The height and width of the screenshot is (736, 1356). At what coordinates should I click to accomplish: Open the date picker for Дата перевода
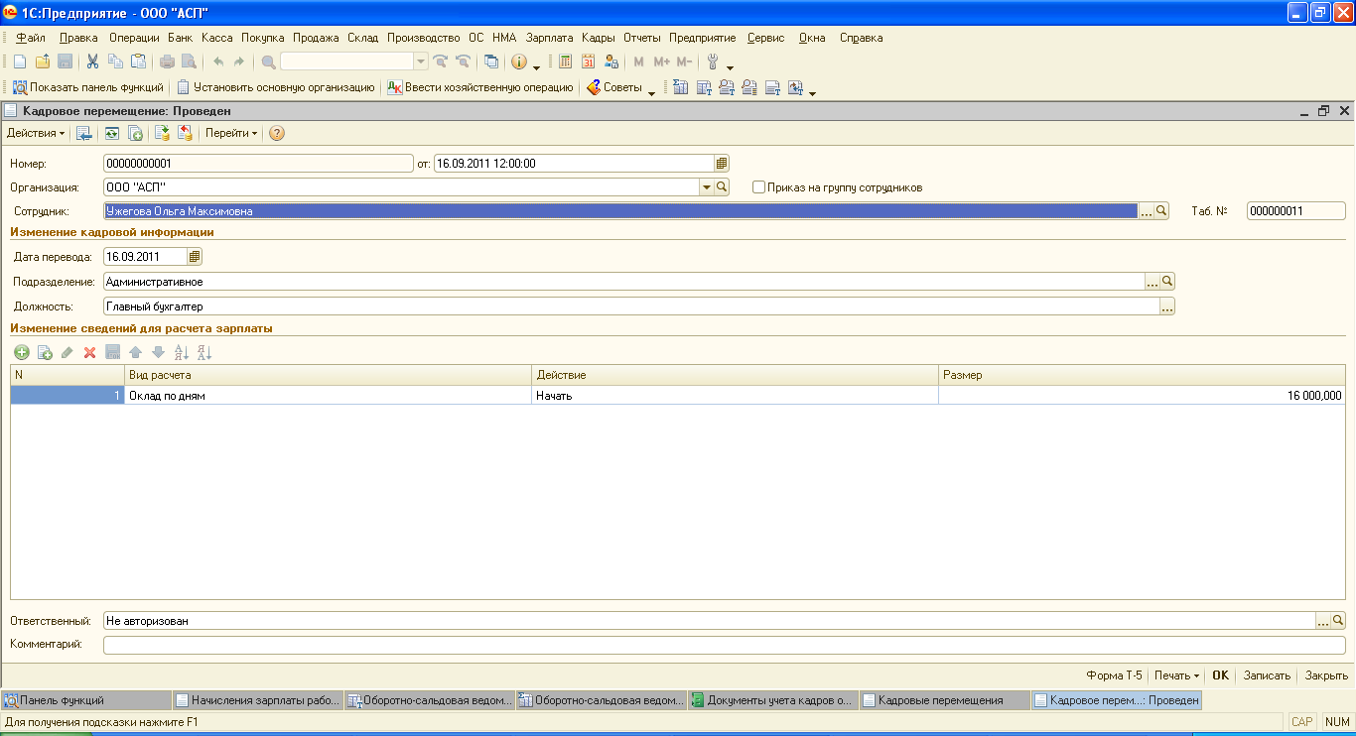(x=195, y=257)
